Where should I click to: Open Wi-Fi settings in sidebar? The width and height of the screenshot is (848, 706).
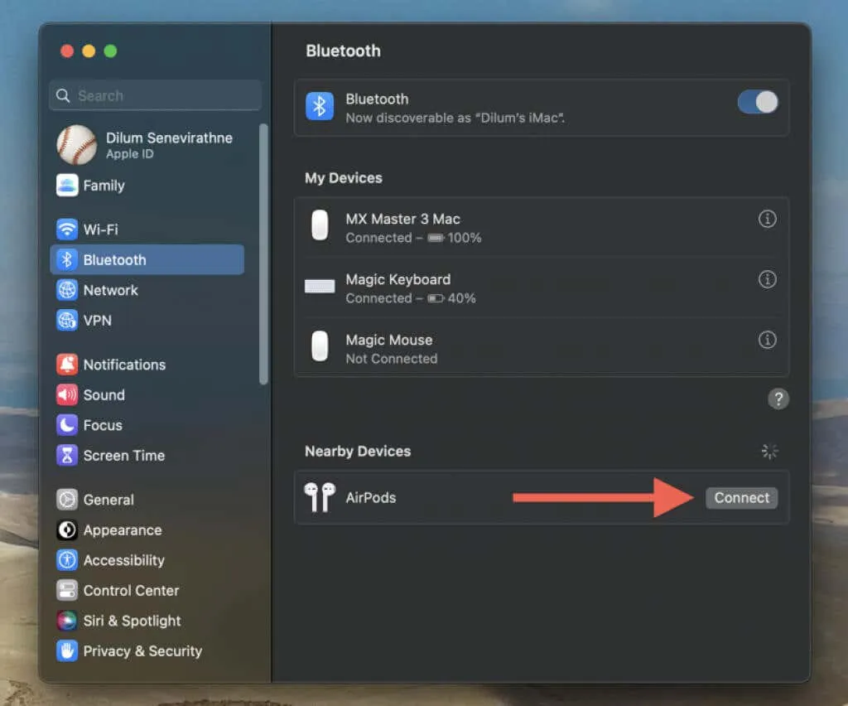point(99,230)
